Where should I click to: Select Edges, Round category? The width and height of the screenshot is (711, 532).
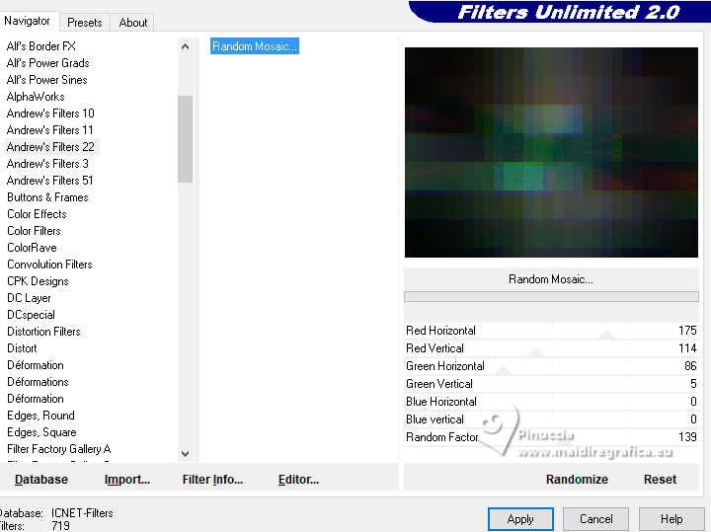click(x=40, y=416)
